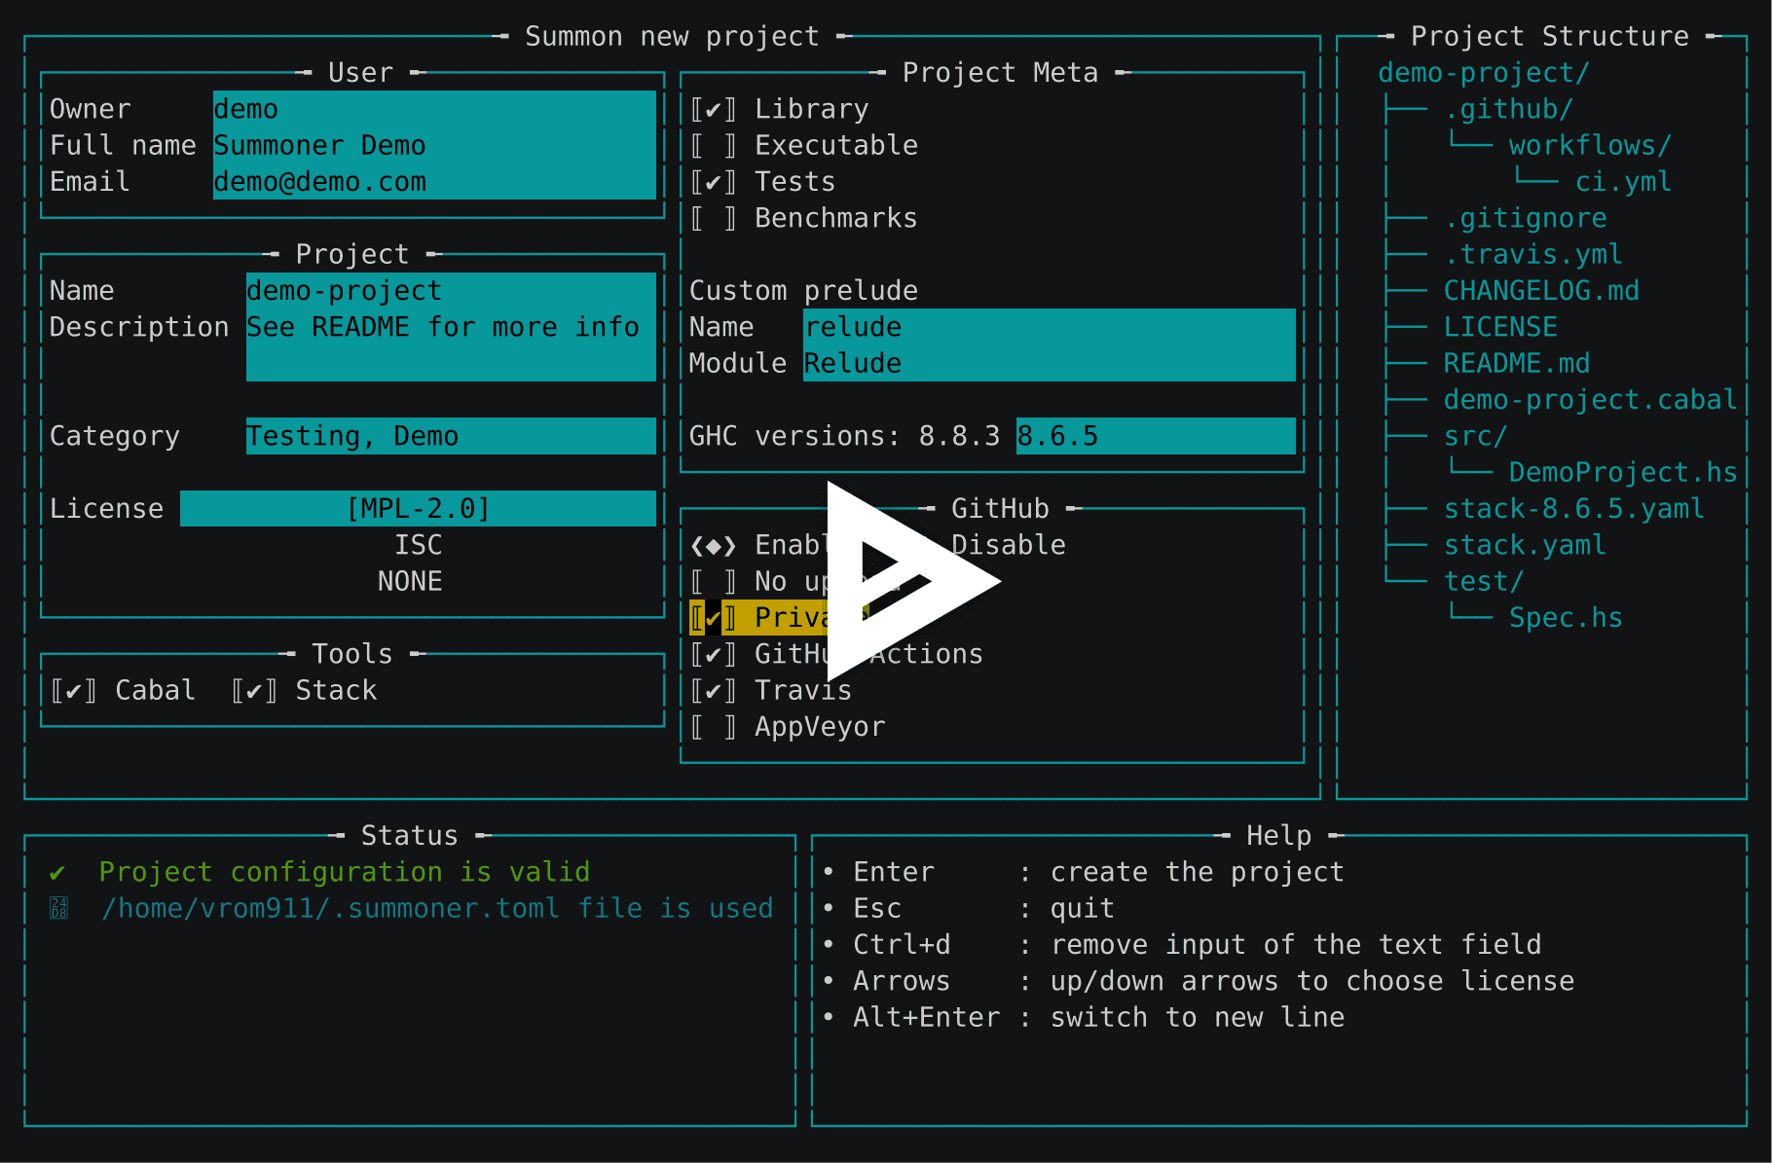
Task: Toggle the No upload checkbox
Action: pos(713,582)
